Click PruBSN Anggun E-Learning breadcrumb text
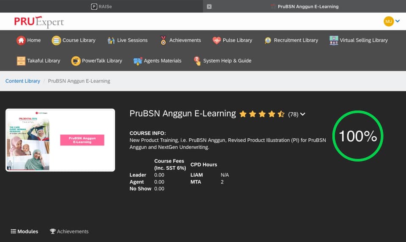 point(79,81)
